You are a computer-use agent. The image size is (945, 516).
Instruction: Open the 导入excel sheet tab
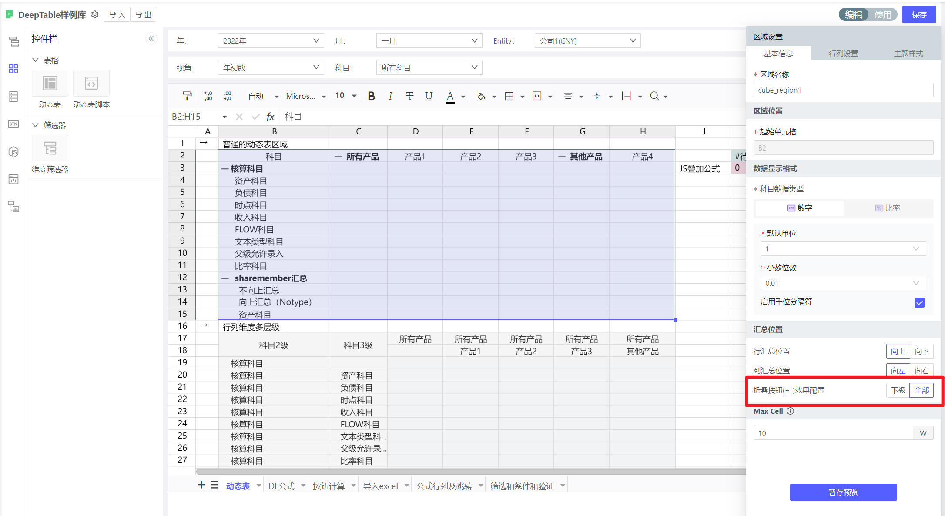click(x=381, y=486)
